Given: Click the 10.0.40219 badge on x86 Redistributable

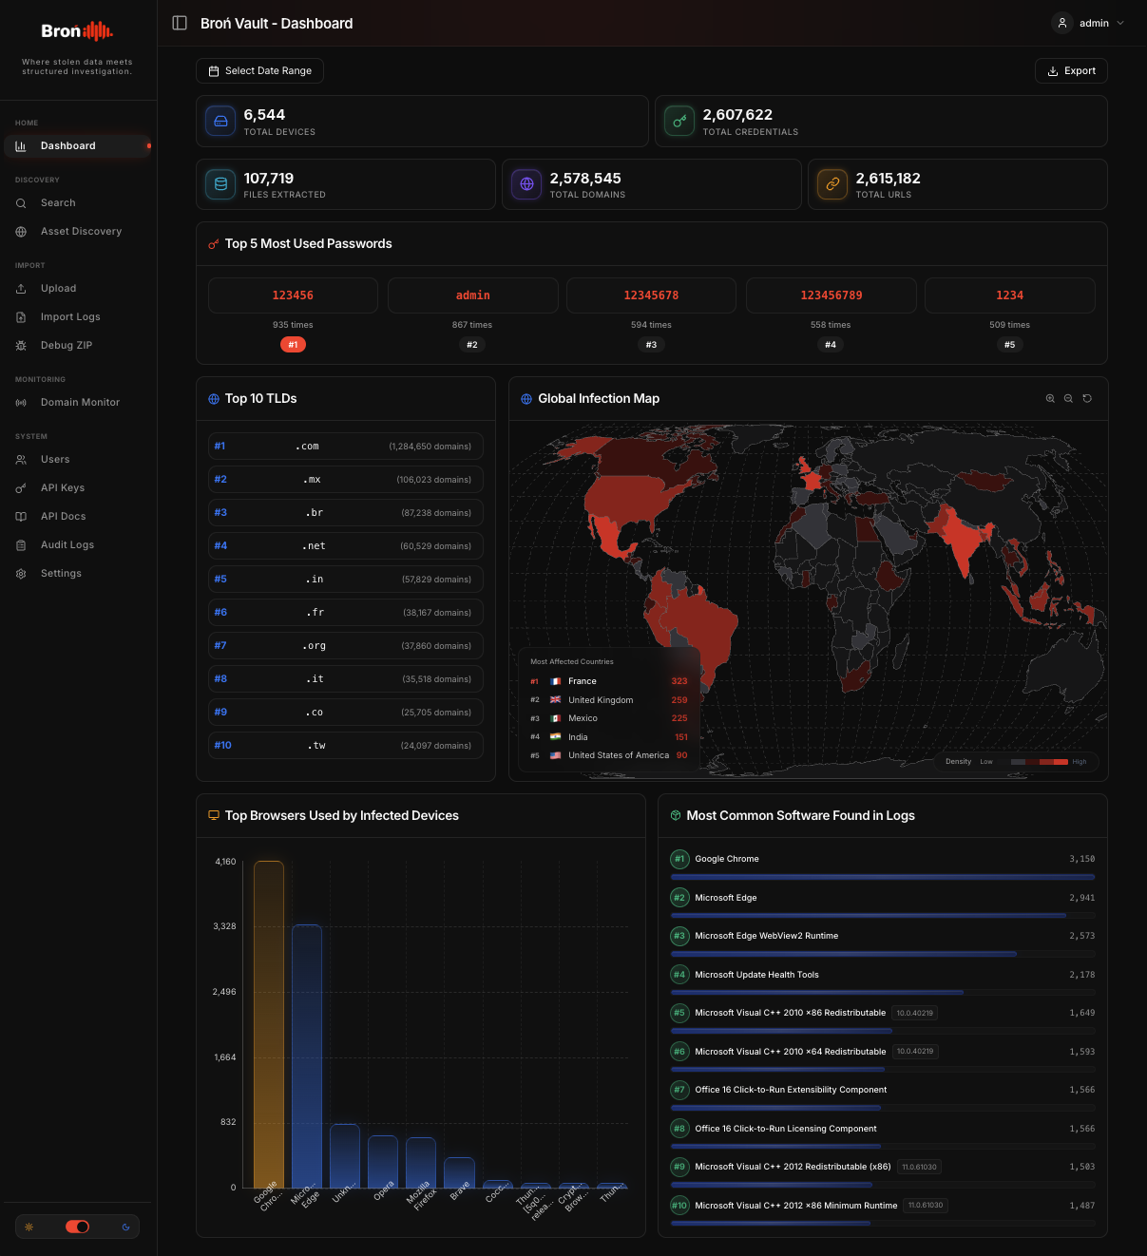Looking at the screenshot, I should tap(915, 1013).
